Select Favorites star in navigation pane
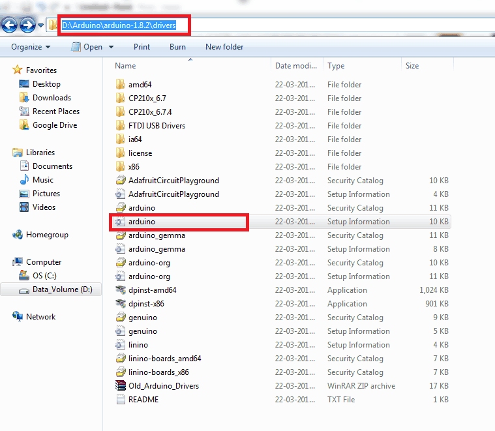The width and height of the screenshot is (495, 431). coord(18,70)
